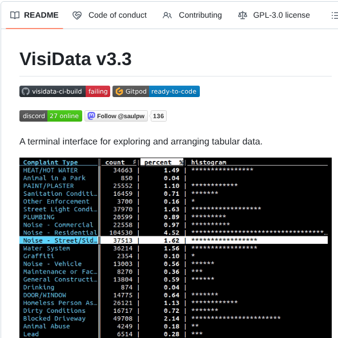Open the README outline list icon
The image size is (338, 338).
click(335, 15)
